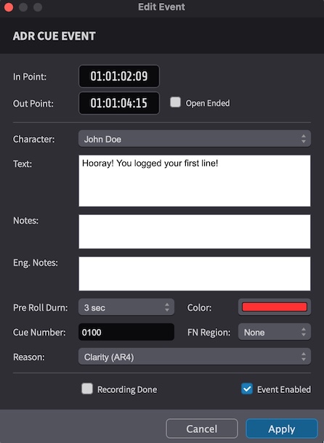324x443 pixels.
Task: Click into the empty Notes field
Action: [195, 232]
